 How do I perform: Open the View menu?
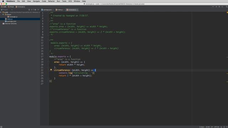coord(29,1)
